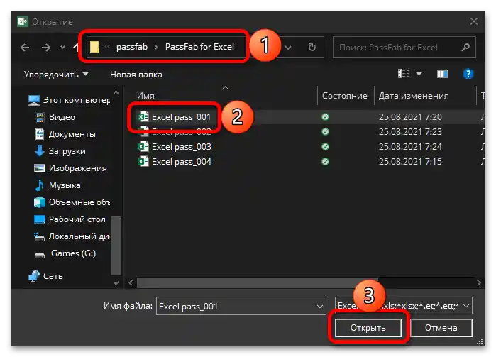The image size is (496, 357).
Task: Open Музыка in sidebar
Action: (x=57, y=185)
